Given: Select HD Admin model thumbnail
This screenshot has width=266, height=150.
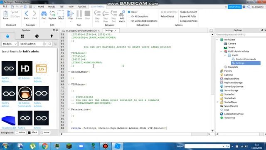Looking at the screenshot, I should pyautogui.click(x=25, y=68).
